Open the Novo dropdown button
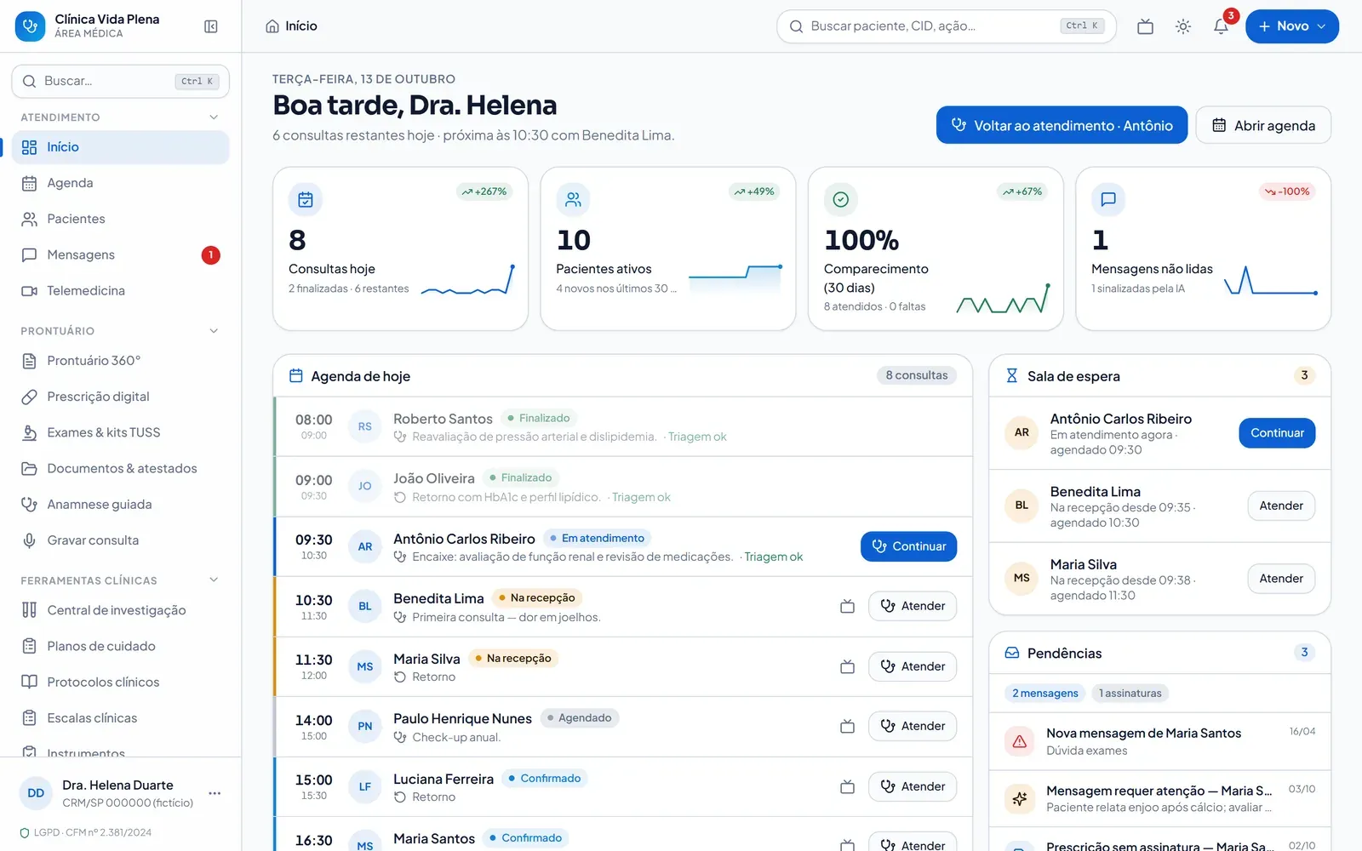 click(x=1291, y=26)
